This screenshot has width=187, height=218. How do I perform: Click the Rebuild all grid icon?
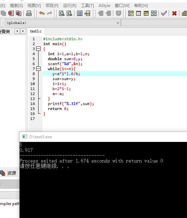154,13
